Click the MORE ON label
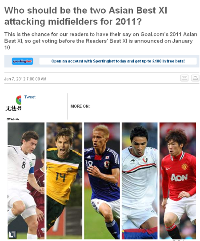Image resolution: width=200 pixels, height=241 pixels. coord(80,106)
